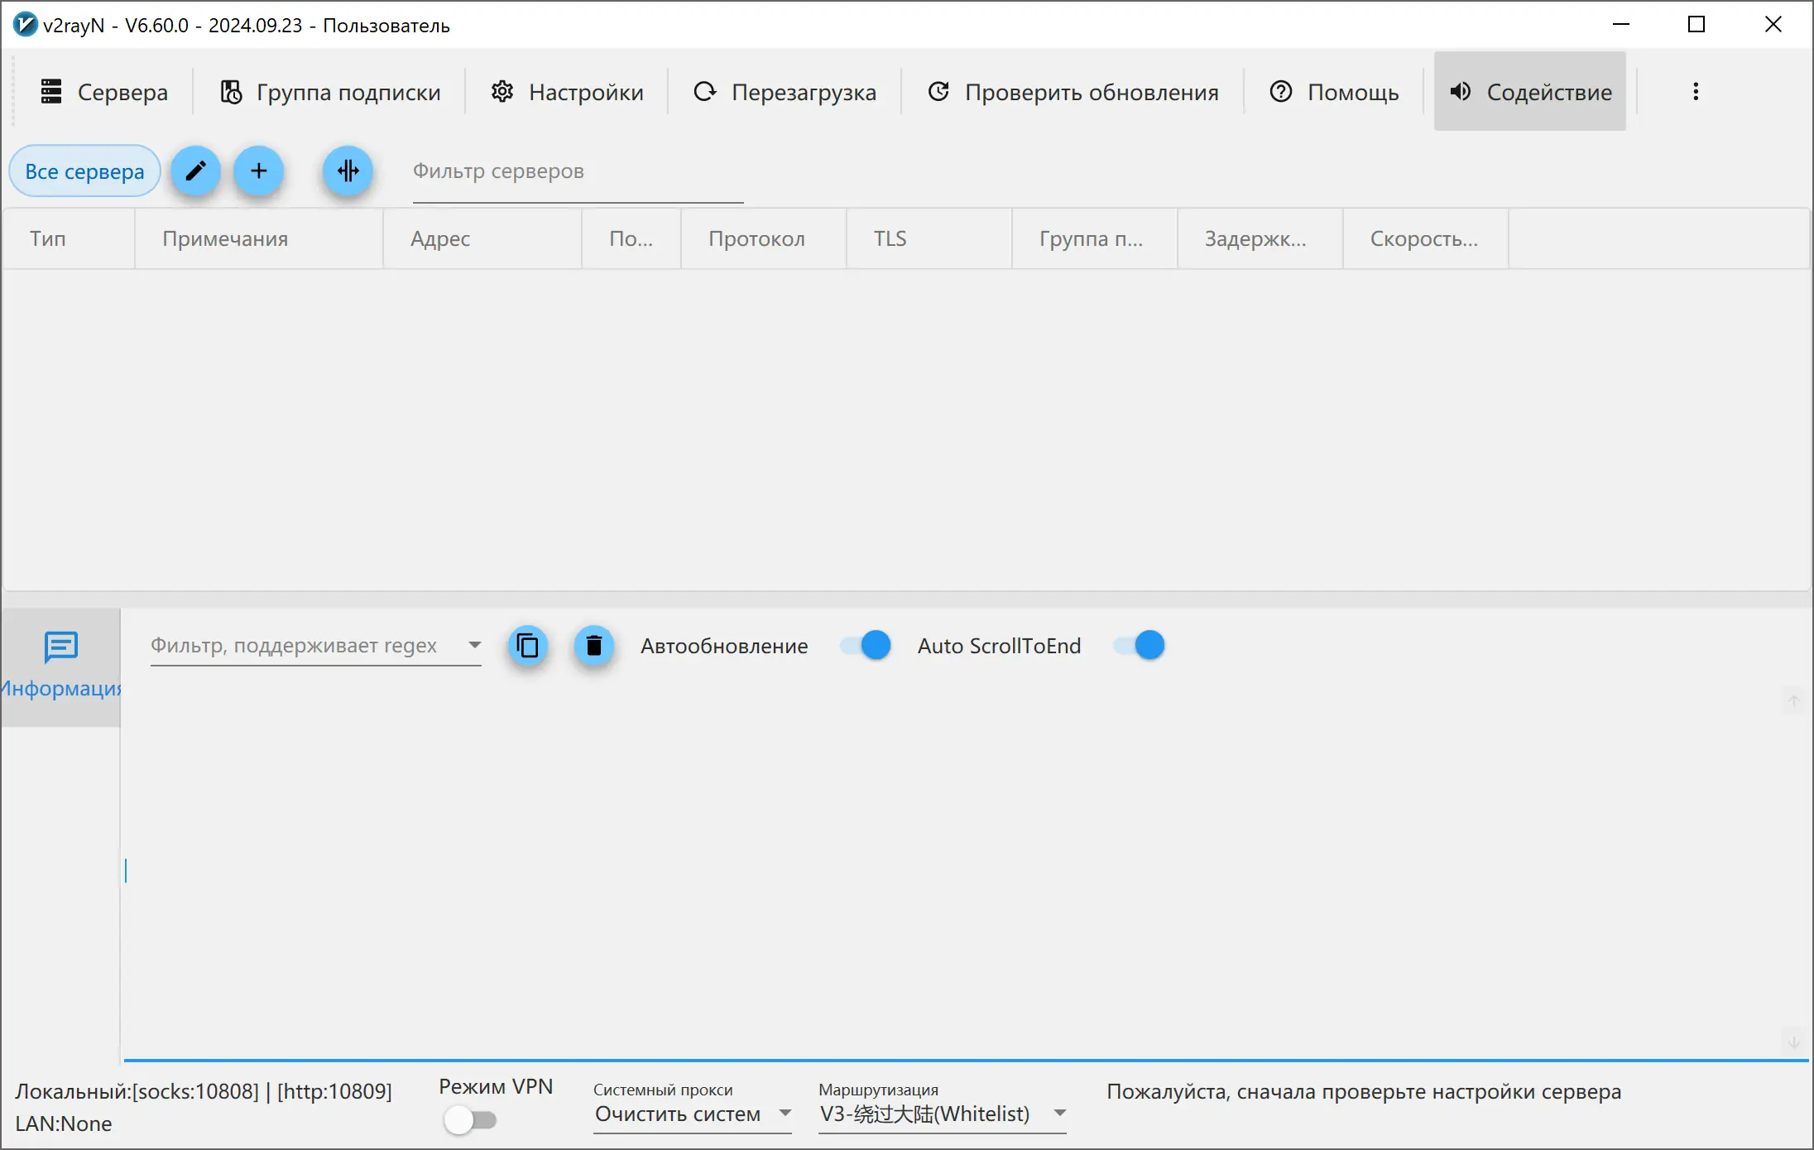Screen dimensions: 1814x1150
Task: Click the v2rayN app logo icon
Action: pyautogui.click(x=25, y=25)
